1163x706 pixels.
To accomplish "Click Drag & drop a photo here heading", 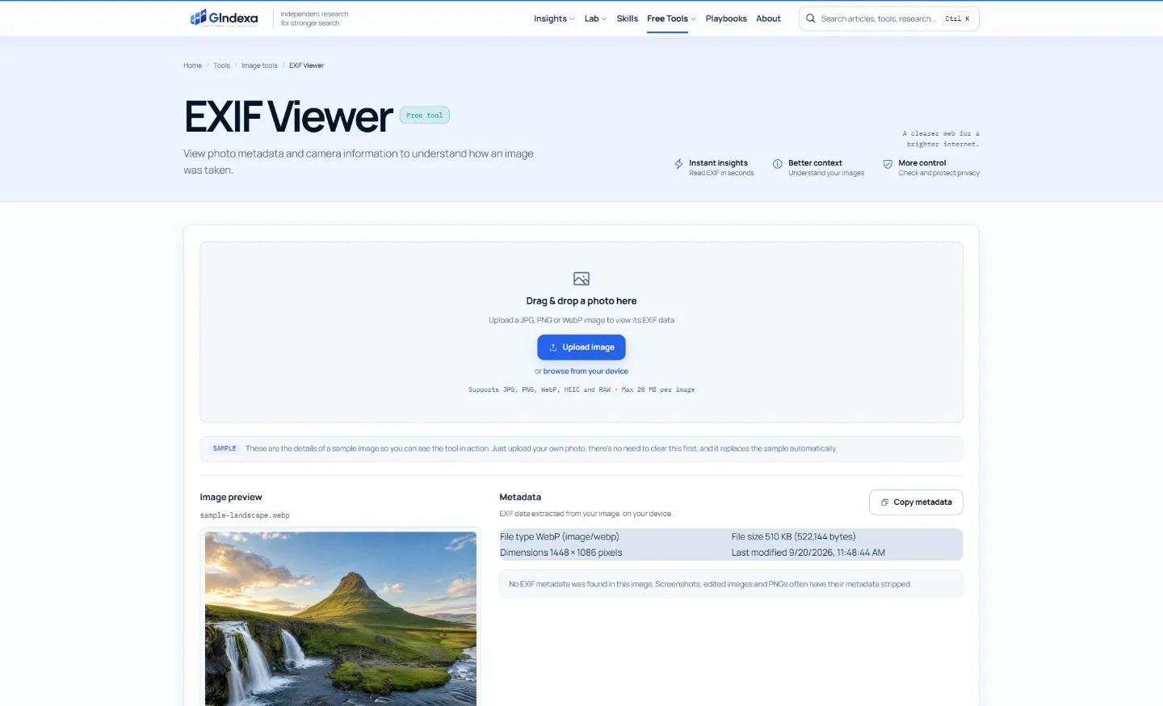I will [581, 300].
